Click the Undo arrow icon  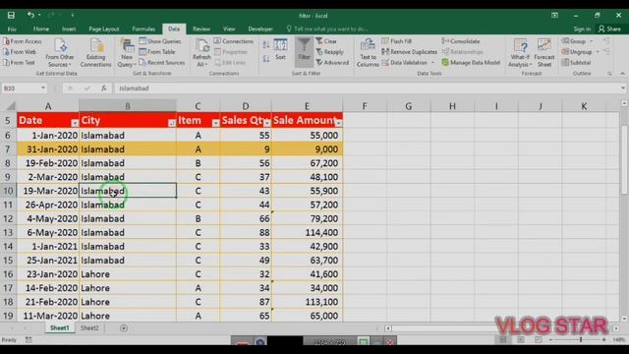click(30, 15)
